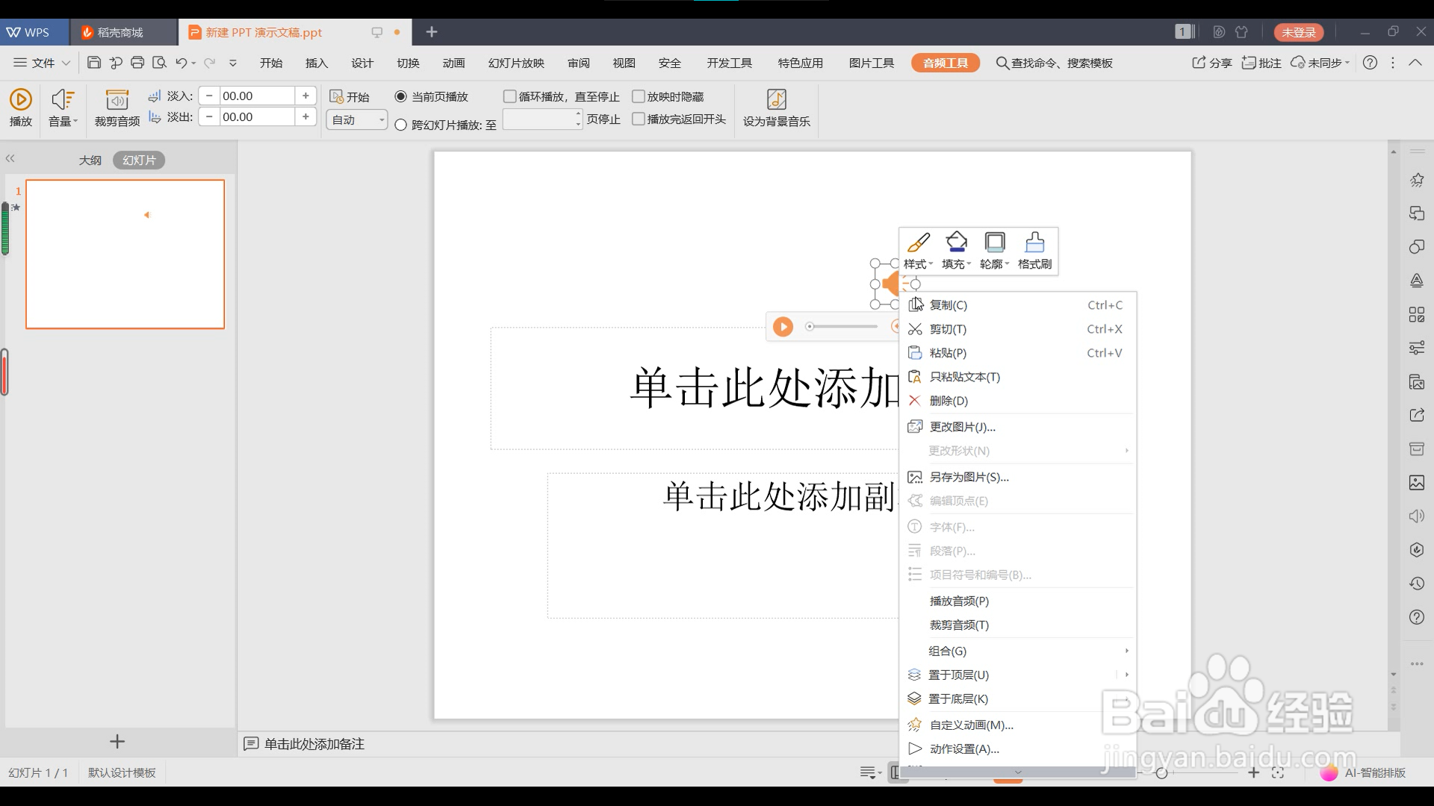Image resolution: width=1434 pixels, height=806 pixels.
Task: Expand the 组合(G) submenu
Action: pos(1019,651)
